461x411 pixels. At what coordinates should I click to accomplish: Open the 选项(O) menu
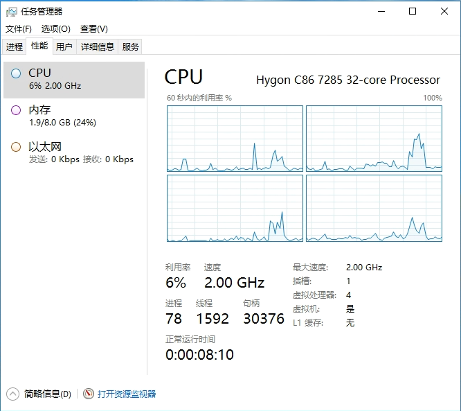(x=55, y=29)
